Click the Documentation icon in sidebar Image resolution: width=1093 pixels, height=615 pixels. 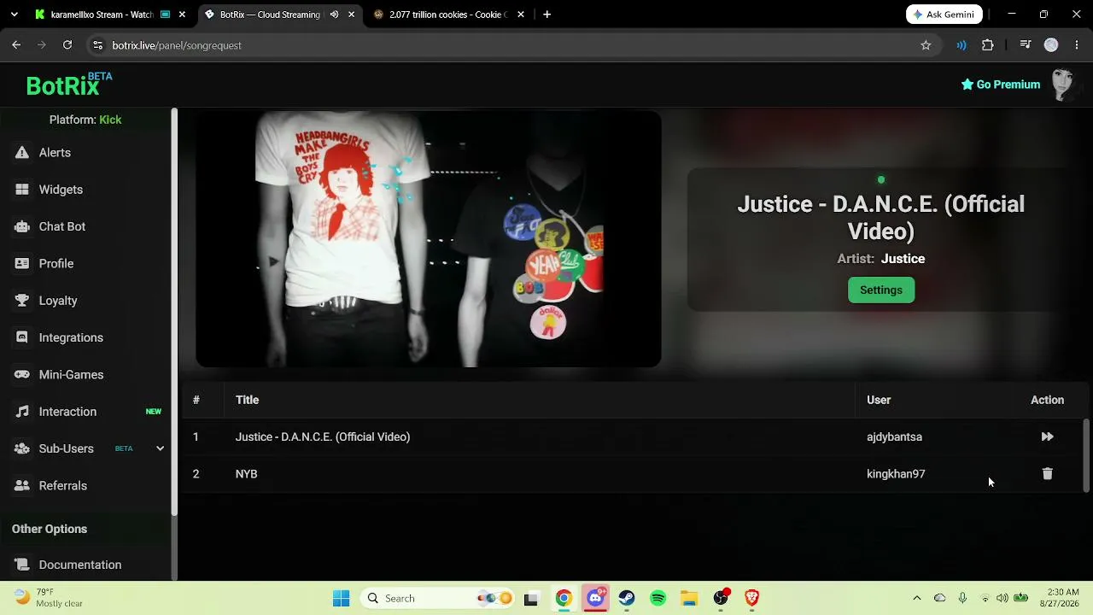click(x=22, y=565)
